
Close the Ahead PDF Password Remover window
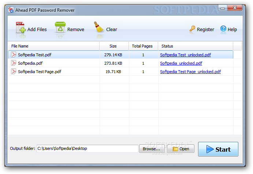235,8
